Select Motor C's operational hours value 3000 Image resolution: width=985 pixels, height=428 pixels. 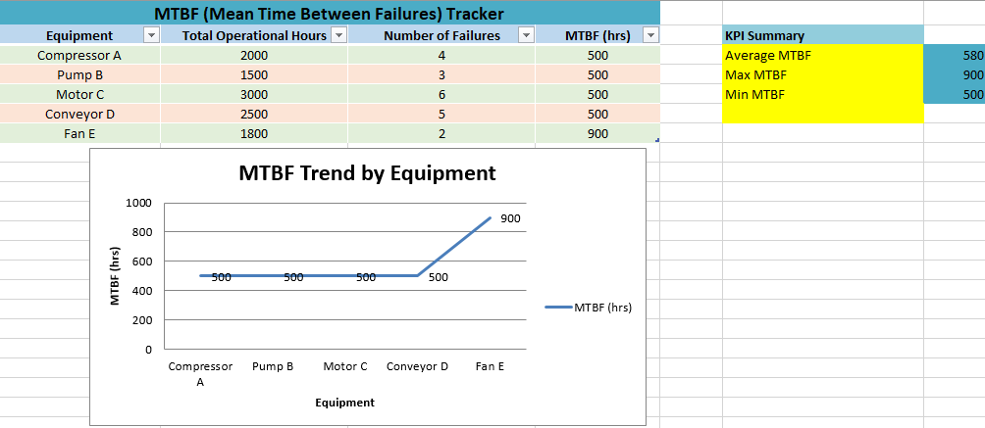(x=253, y=94)
